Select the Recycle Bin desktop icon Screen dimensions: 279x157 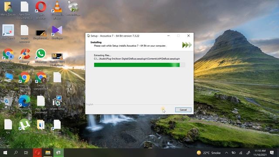(x=8, y=103)
